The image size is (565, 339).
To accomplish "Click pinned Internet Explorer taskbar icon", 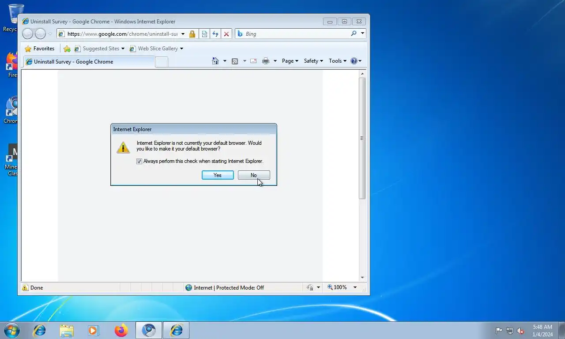I will pos(40,330).
